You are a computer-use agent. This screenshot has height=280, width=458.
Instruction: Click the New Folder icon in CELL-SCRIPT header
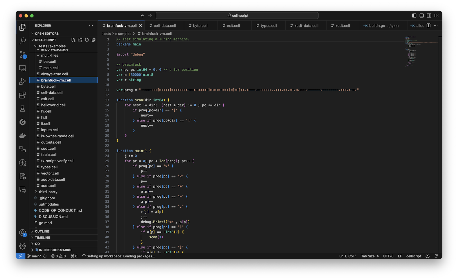pyautogui.click(x=80, y=40)
